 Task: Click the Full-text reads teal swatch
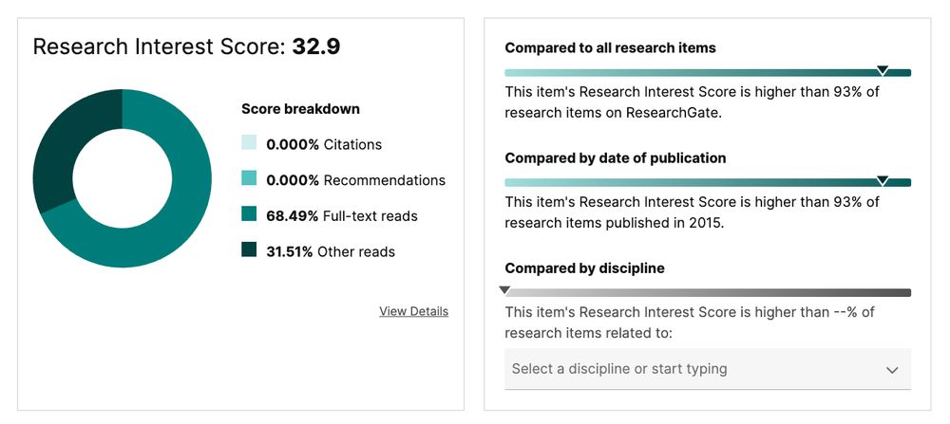249,215
